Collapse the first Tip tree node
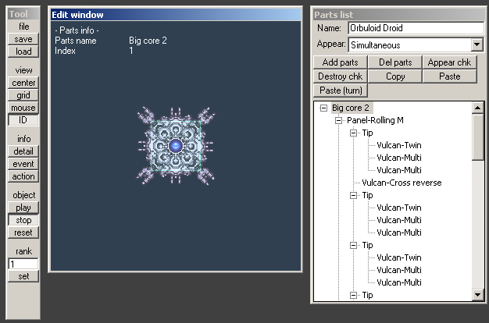This screenshot has width=489, height=323. tap(353, 133)
